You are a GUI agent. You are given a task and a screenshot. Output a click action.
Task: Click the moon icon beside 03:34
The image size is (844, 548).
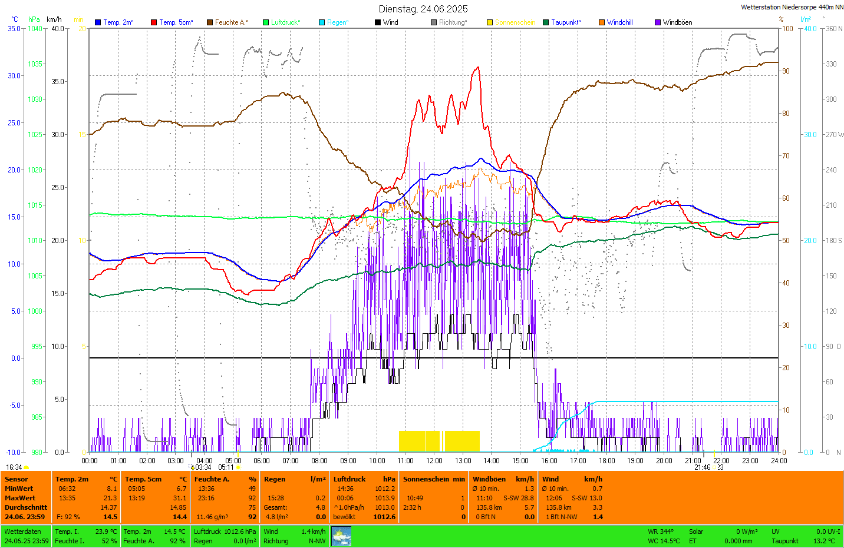click(x=192, y=467)
